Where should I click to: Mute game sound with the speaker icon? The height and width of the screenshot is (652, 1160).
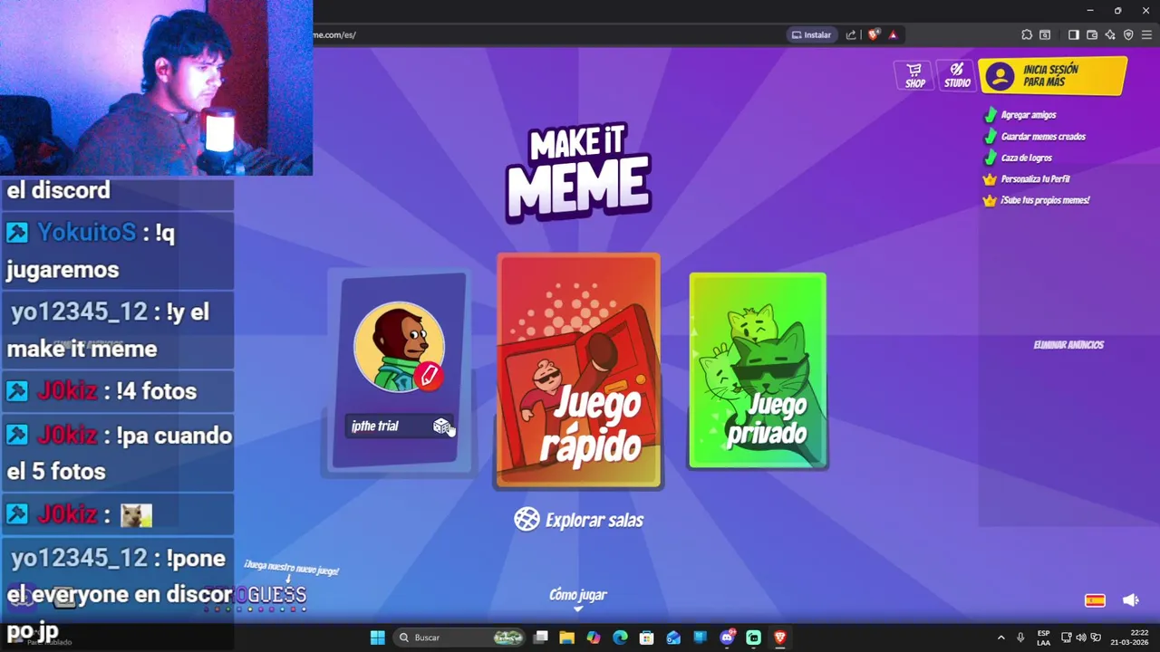(x=1130, y=599)
